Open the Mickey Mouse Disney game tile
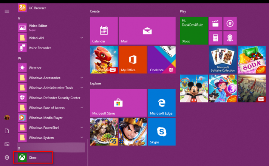 [x=194, y=88]
